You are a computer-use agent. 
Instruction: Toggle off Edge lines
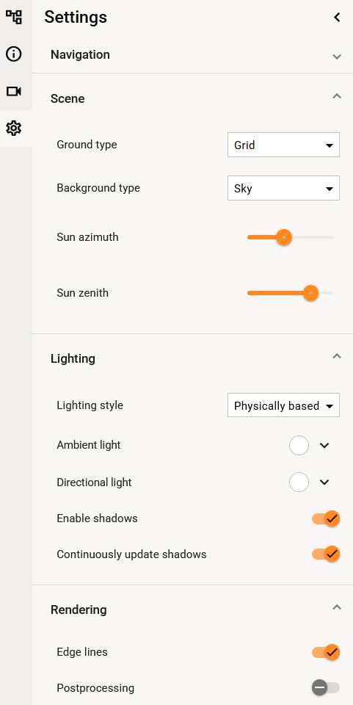coord(326,652)
